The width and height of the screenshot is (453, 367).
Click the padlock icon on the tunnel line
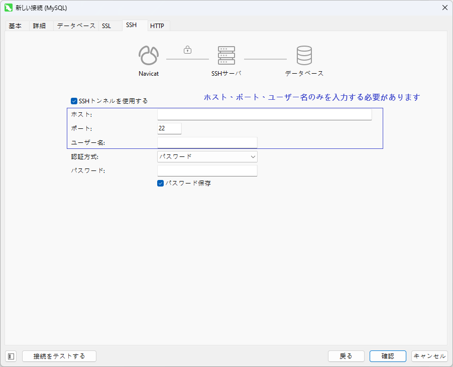[x=187, y=50]
